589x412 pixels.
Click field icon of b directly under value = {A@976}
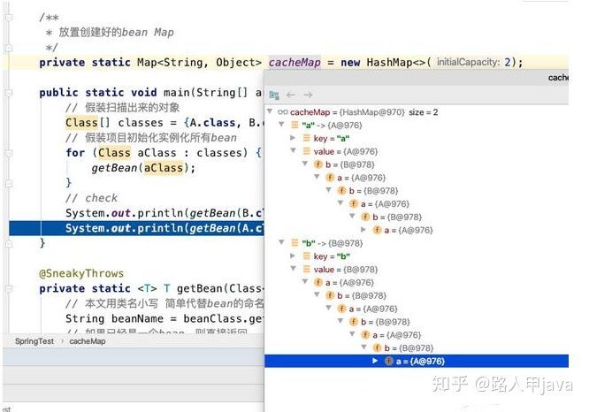click(x=318, y=164)
